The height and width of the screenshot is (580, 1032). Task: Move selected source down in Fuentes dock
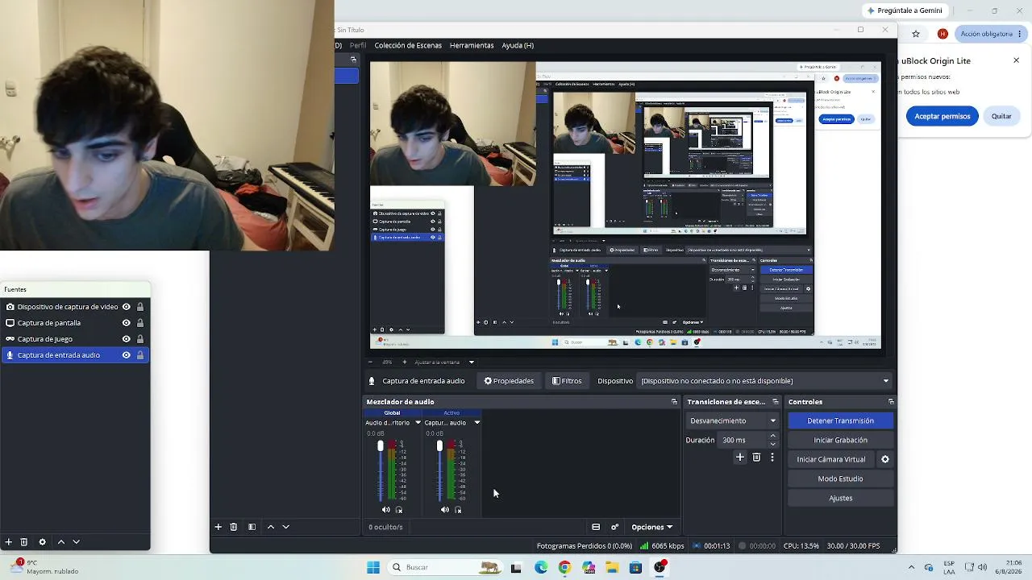(77, 542)
